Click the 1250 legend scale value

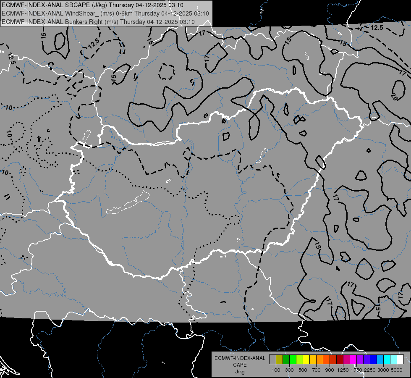tap(343, 370)
